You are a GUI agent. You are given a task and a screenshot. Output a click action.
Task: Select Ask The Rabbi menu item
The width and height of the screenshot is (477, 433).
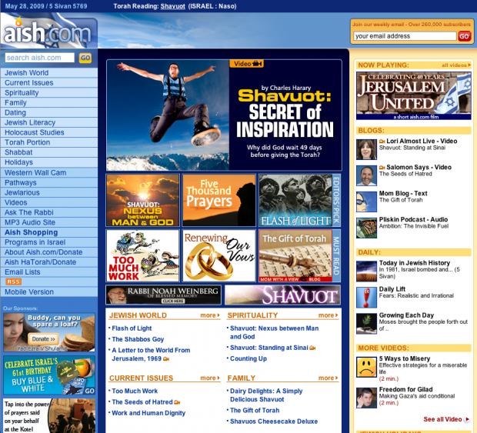[x=30, y=212]
